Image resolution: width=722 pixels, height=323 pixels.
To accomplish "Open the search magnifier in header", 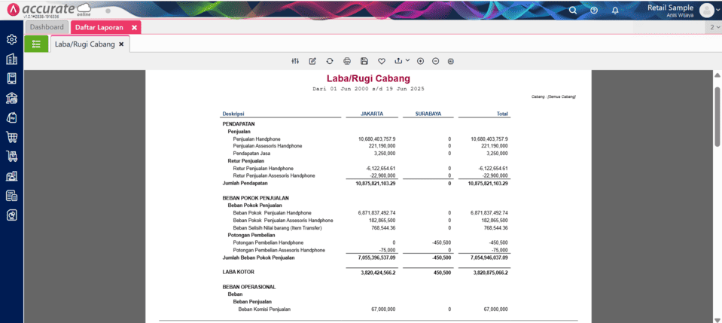I will click(x=573, y=10).
